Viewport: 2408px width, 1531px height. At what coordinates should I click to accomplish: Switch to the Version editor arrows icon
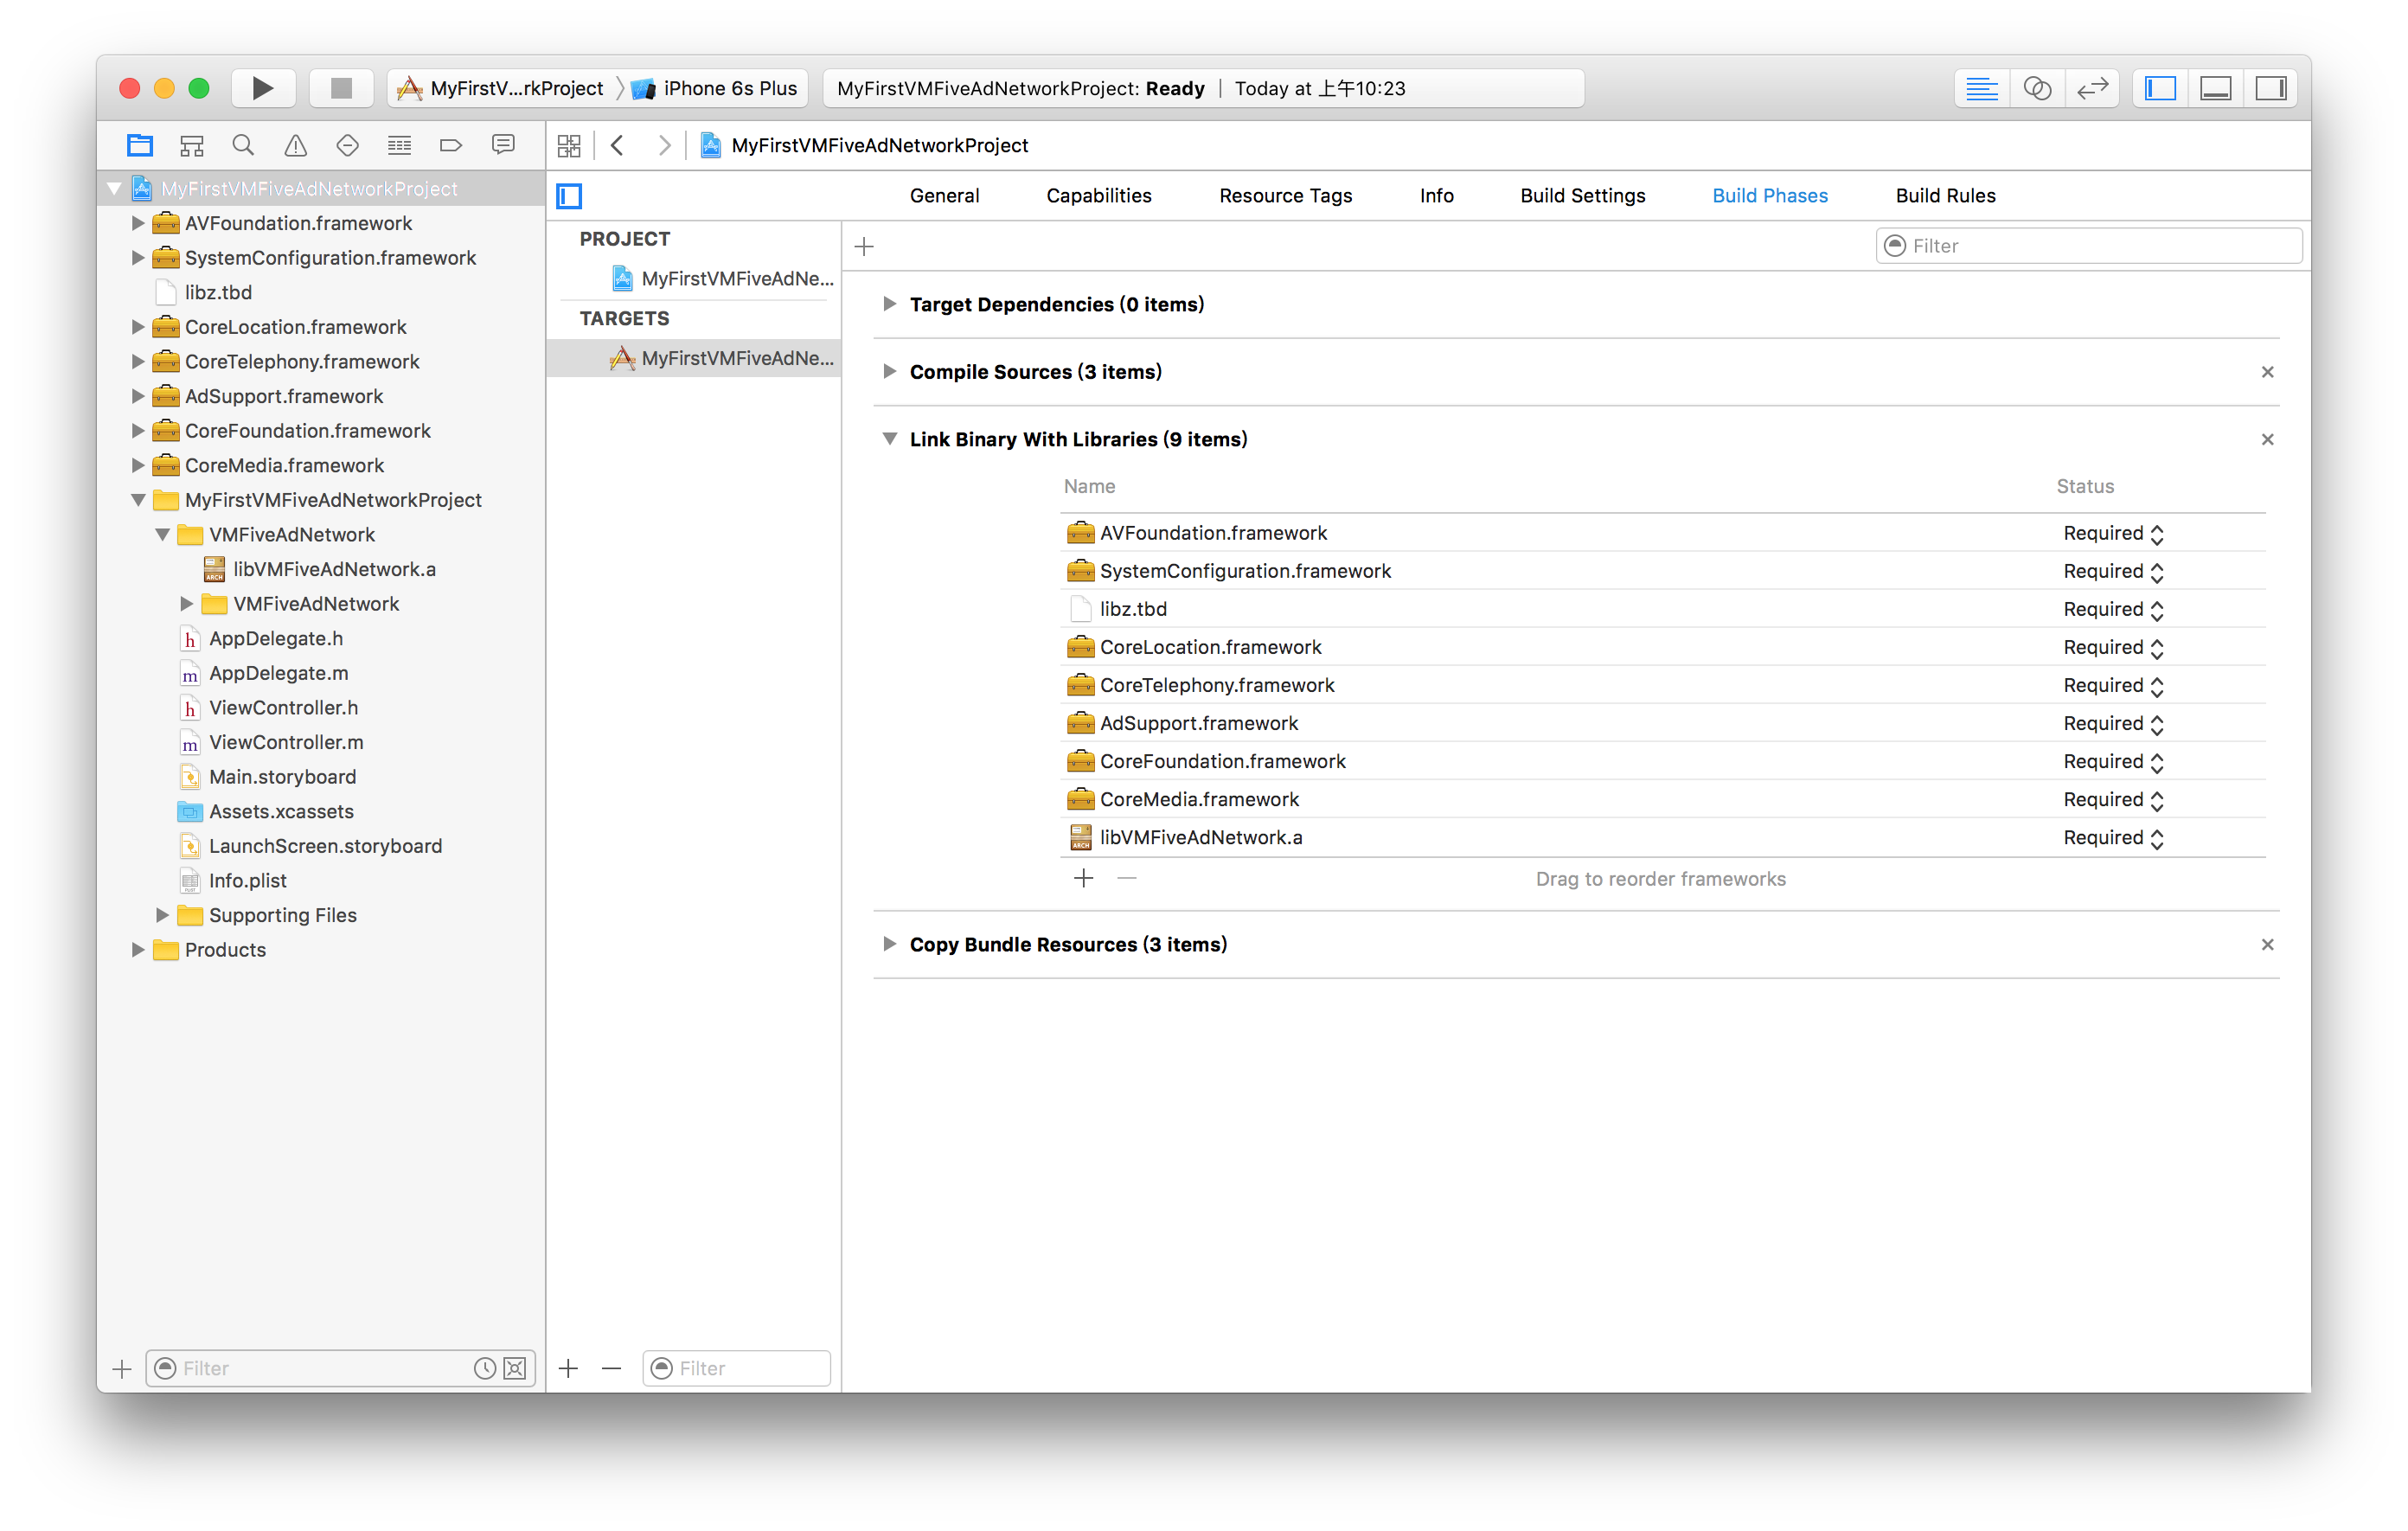[2092, 88]
